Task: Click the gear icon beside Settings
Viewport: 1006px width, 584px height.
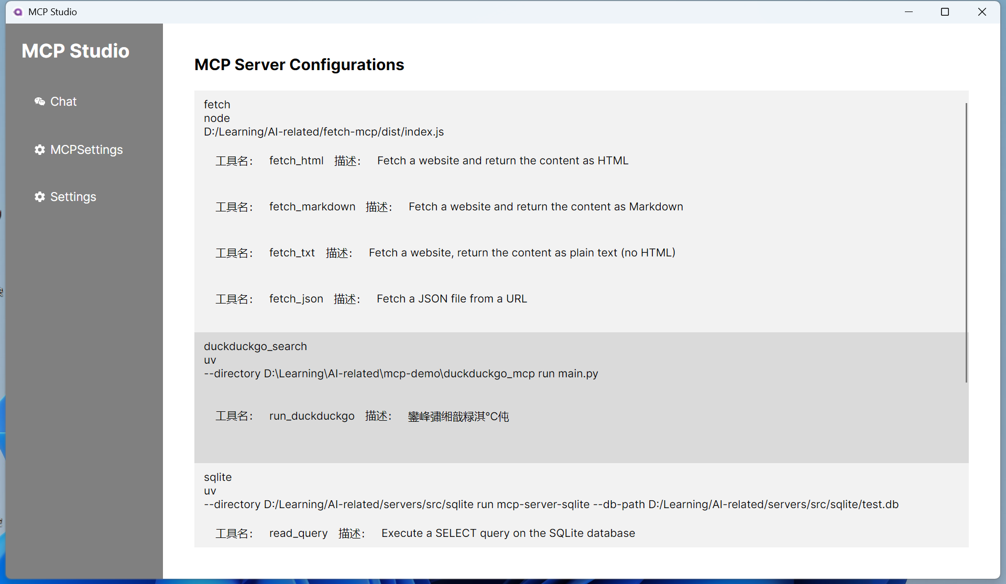Action: pos(39,197)
